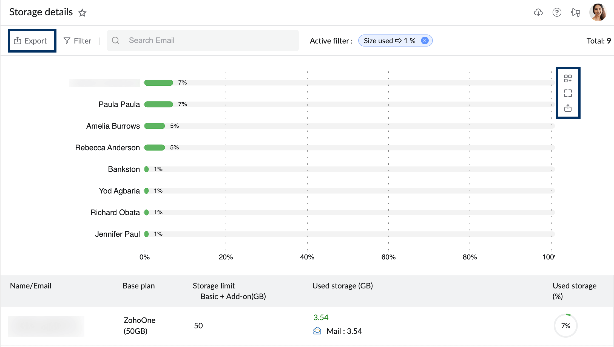
Task: Expand chart to fullscreen view
Action: click(568, 93)
